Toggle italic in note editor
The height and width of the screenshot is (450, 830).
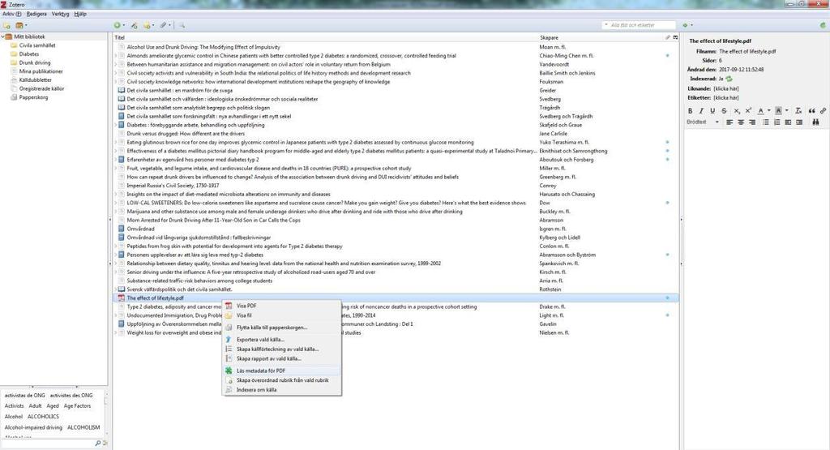click(701, 110)
